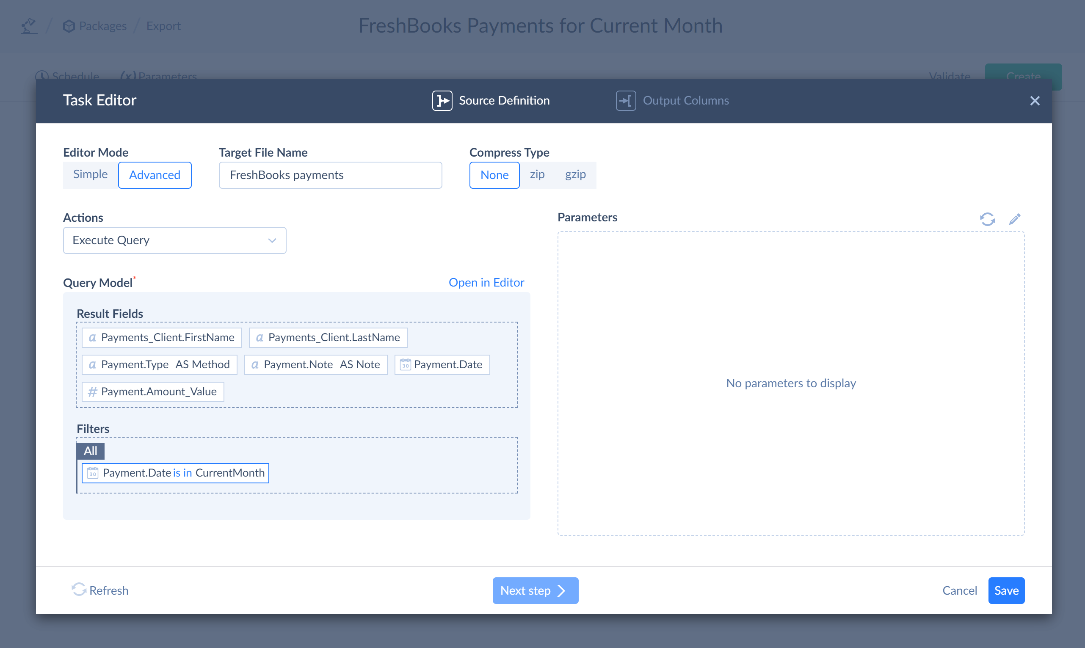Image resolution: width=1085 pixels, height=648 pixels.
Task: Click text type icon of Payments_Client.LastName
Action: 260,337
